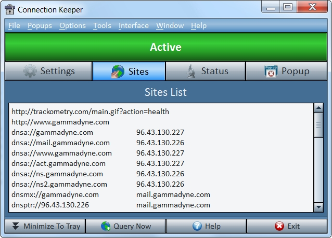Click mail.gammadyne.com value in the dnsptr row
Image resolution: width=332 pixels, height=238 pixels.
(173, 205)
